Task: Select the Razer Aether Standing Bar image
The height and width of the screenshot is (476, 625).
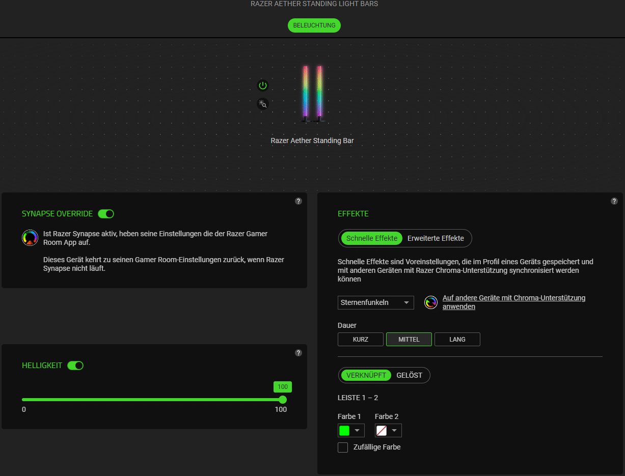Action: pyautogui.click(x=312, y=94)
